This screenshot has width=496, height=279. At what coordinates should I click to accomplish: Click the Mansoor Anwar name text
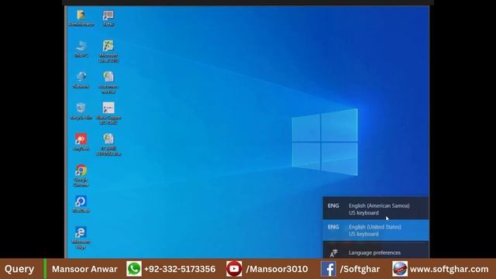pyautogui.click(x=84, y=269)
